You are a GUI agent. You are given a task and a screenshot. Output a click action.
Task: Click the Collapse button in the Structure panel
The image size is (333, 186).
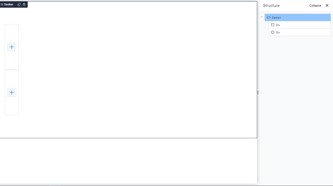tap(315, 6)
